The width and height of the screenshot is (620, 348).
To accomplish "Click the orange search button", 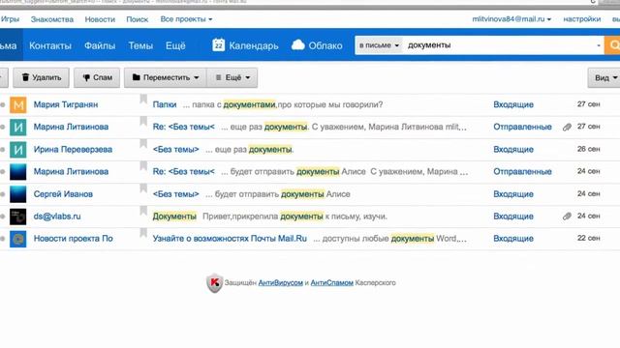I will 612,45.
